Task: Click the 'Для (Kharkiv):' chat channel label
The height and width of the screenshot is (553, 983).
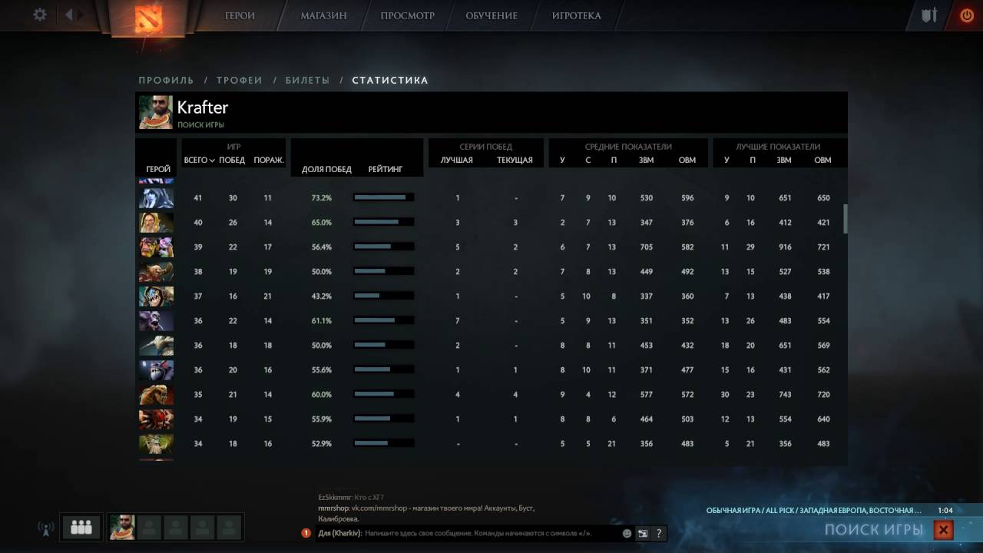Action: pyautogui.click(x=339, y=533)
